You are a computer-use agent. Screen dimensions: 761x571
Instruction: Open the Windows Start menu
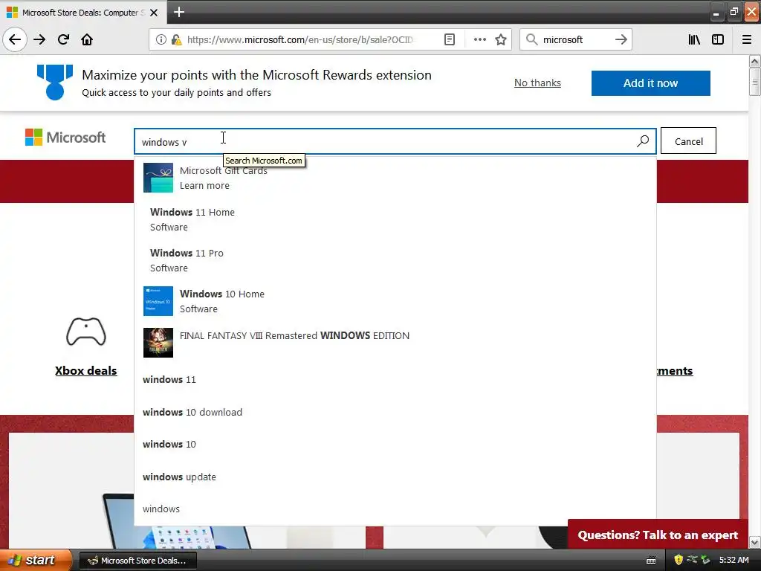tap(36, 560)
